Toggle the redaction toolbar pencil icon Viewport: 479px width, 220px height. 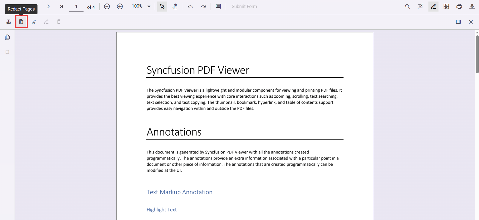433,7
